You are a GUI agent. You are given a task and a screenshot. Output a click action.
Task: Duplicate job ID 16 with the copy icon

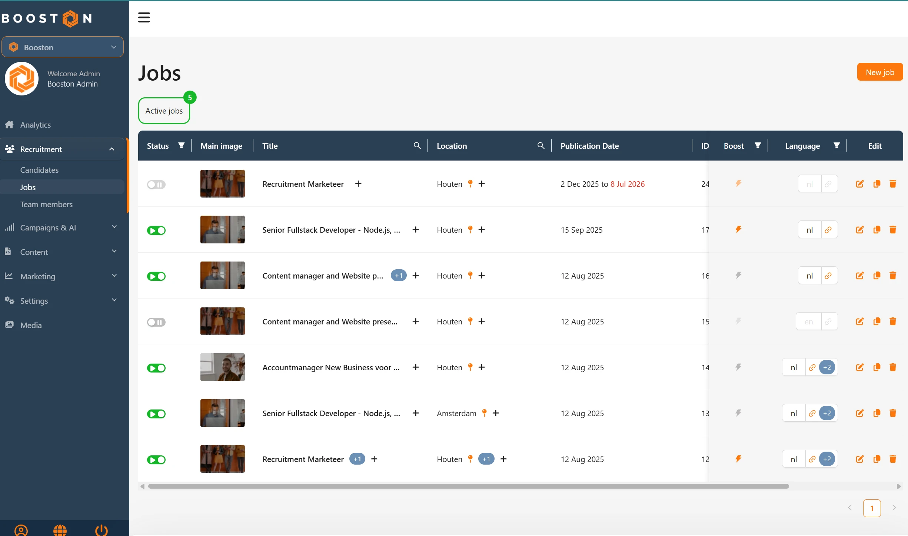click(876, 276)
